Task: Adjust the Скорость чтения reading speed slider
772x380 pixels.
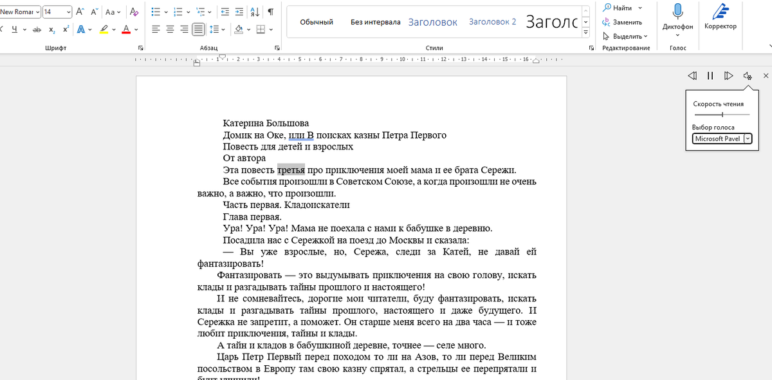Action: click(722, 114)
